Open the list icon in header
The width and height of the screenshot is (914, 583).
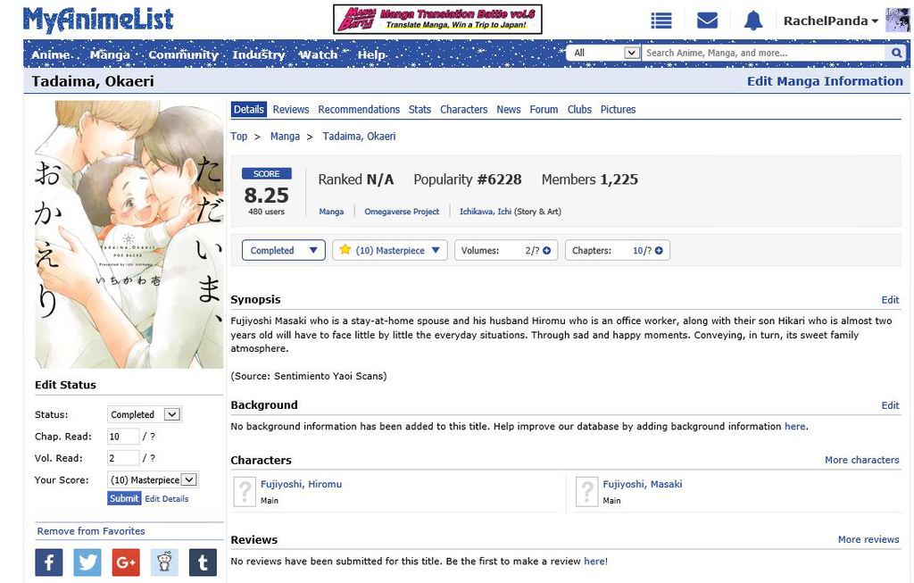pyautogui.click(x=661, y=21)
